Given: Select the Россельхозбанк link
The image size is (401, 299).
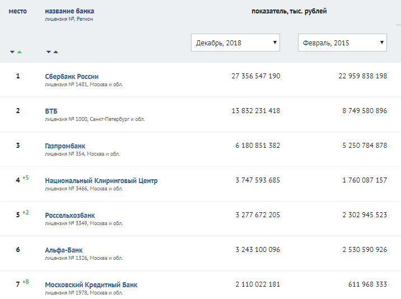Looking at the screenshot, I should [70, 215].
